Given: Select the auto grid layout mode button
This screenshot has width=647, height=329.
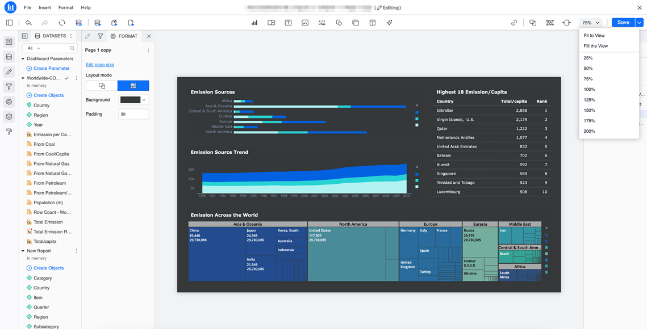Looking at the screenshot, I should (133, 86).
